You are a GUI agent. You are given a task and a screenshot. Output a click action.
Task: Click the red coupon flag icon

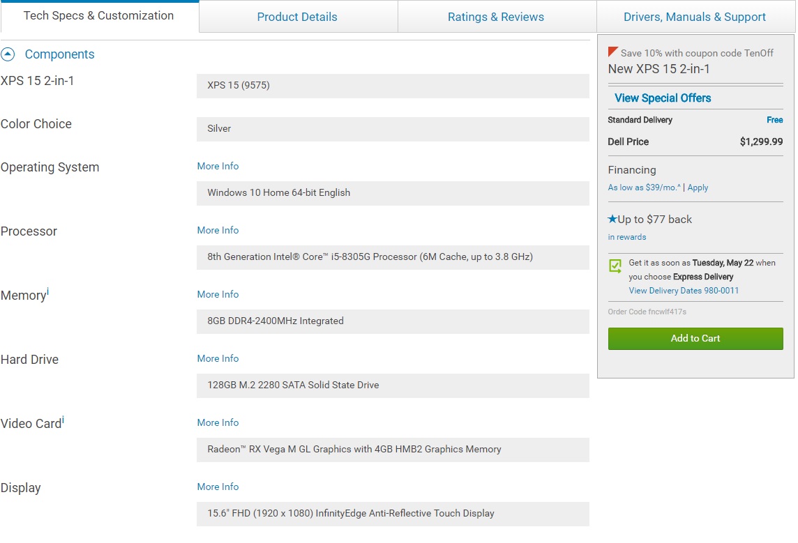613,52
